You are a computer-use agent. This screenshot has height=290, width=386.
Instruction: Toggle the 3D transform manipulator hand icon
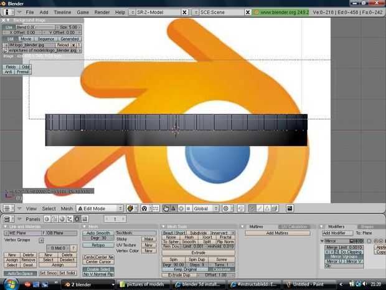(x=166, y=208)
